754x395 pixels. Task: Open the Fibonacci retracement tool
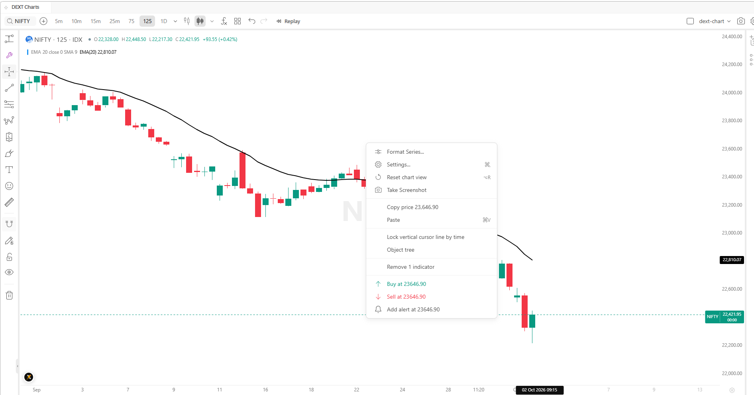tap(9, 104)
